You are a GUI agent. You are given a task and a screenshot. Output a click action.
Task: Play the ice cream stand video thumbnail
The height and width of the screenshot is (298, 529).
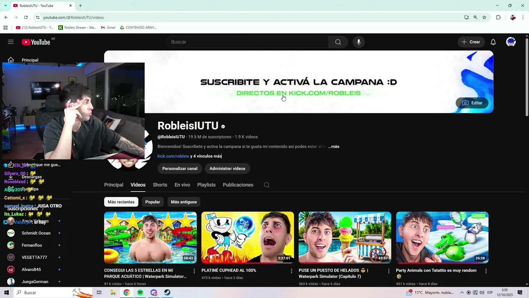(345, 238)
